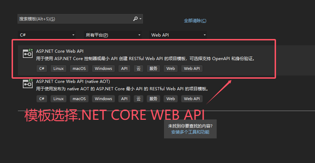Expand the 所有平台 platform filter dropdown

click(x=113, y=35)
